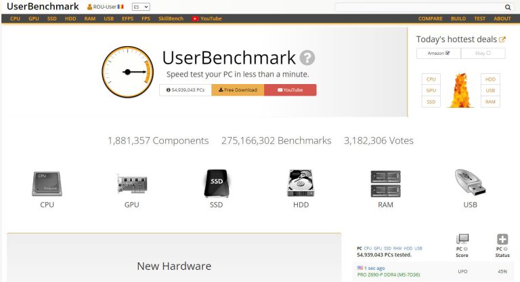The width and height of the screenshot is (520, 282).
Task: Click hot deals GPU button
Action: (431, 90)
